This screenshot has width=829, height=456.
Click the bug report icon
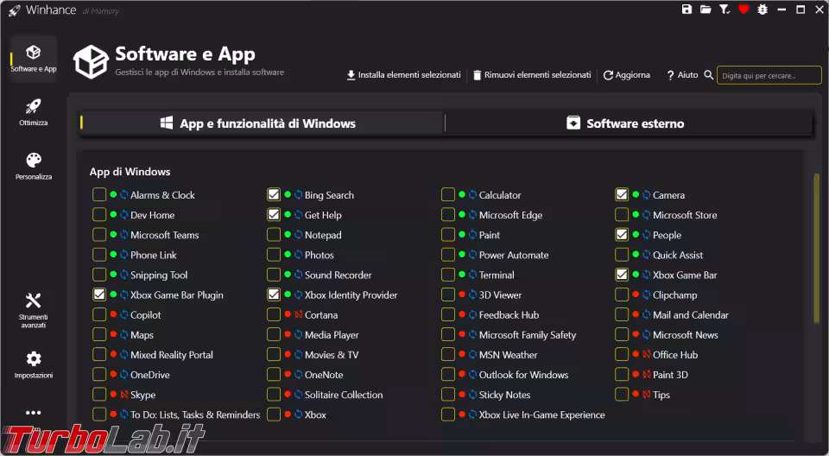click(x=763, y=9)
